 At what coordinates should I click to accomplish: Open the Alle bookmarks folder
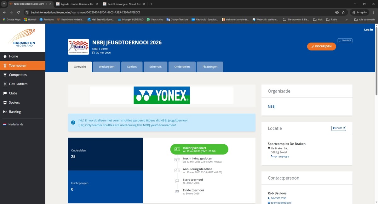click(x=365, y=19)
